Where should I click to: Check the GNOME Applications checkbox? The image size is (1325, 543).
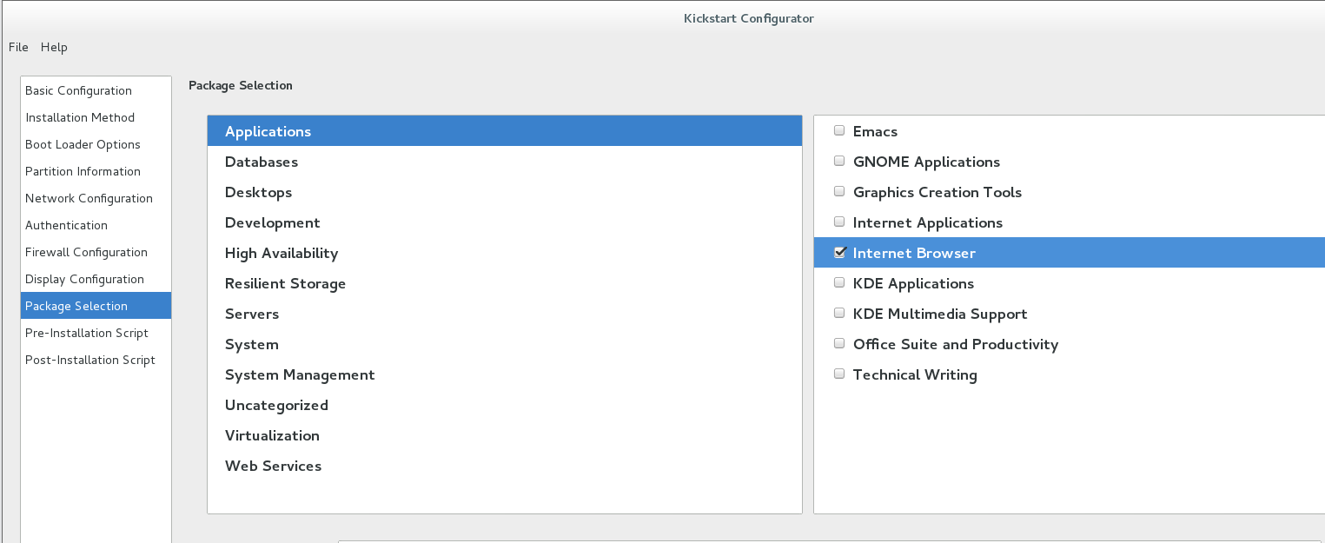pos(839,162)
